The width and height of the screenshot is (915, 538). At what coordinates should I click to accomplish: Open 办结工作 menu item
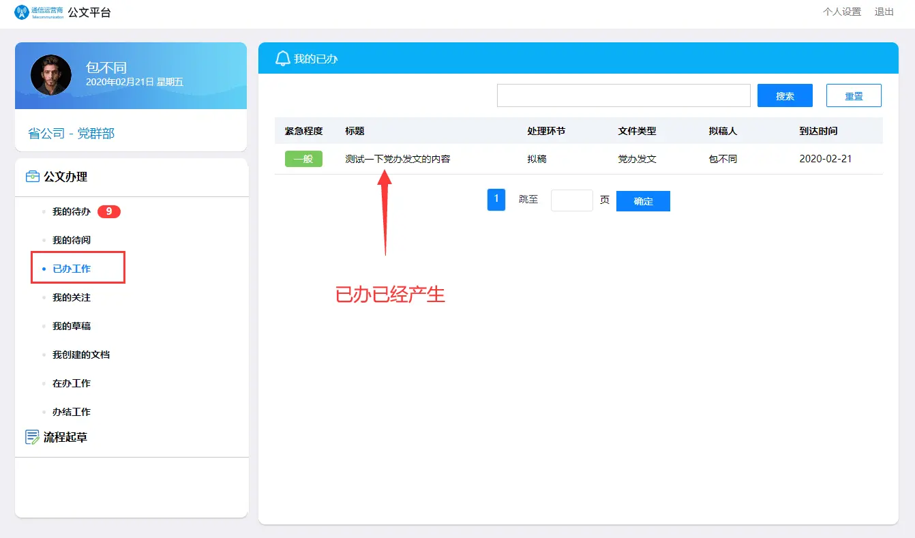72,412
